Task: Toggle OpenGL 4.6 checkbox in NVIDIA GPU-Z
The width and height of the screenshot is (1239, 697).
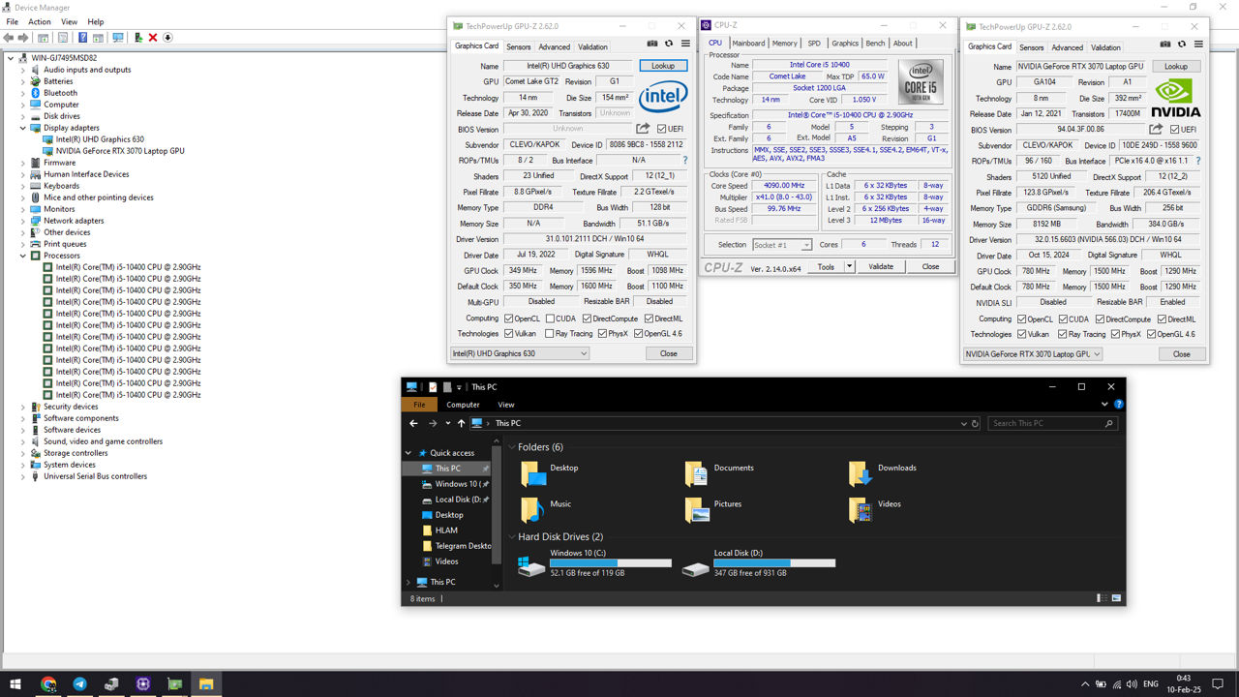Action: (1150, 334)
